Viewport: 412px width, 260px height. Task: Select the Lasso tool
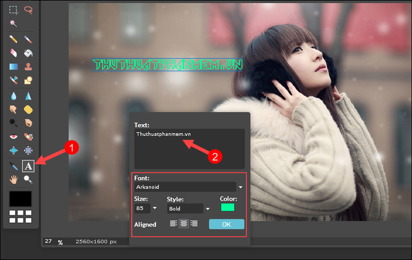pyautogui.click(x=28, y=10)
